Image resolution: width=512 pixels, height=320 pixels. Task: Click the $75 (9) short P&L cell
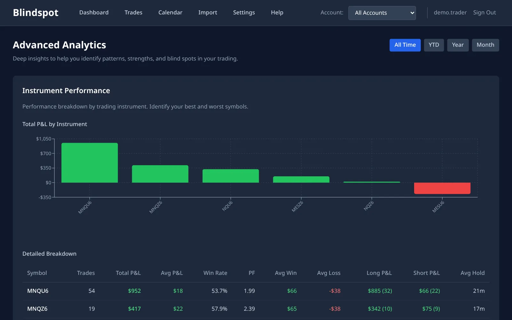pos(431,309)
